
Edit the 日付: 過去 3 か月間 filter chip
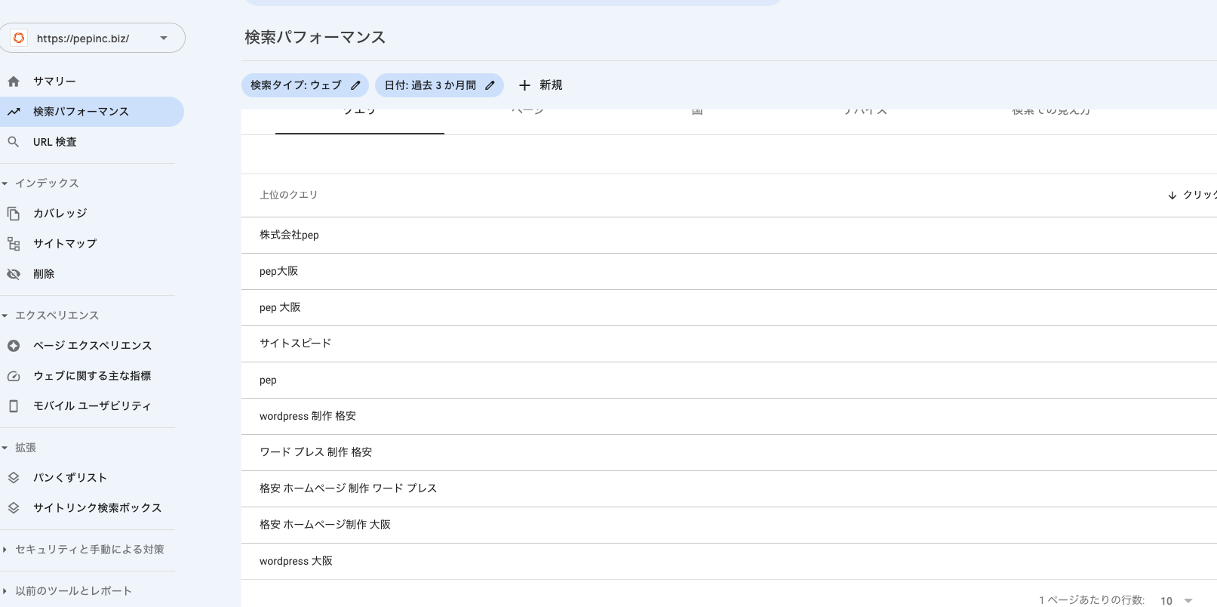[439, 85]
